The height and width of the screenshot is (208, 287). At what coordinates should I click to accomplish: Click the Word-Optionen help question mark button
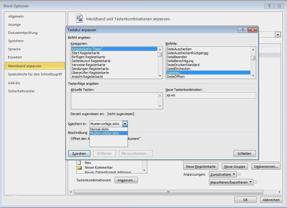click(x=269, y=6)
